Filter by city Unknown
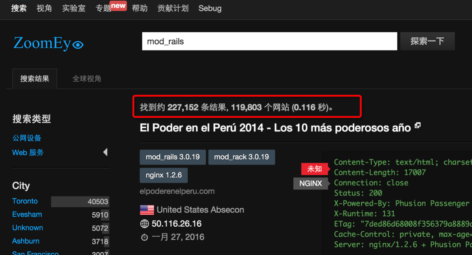472x255 pixels. pos(28,227)
